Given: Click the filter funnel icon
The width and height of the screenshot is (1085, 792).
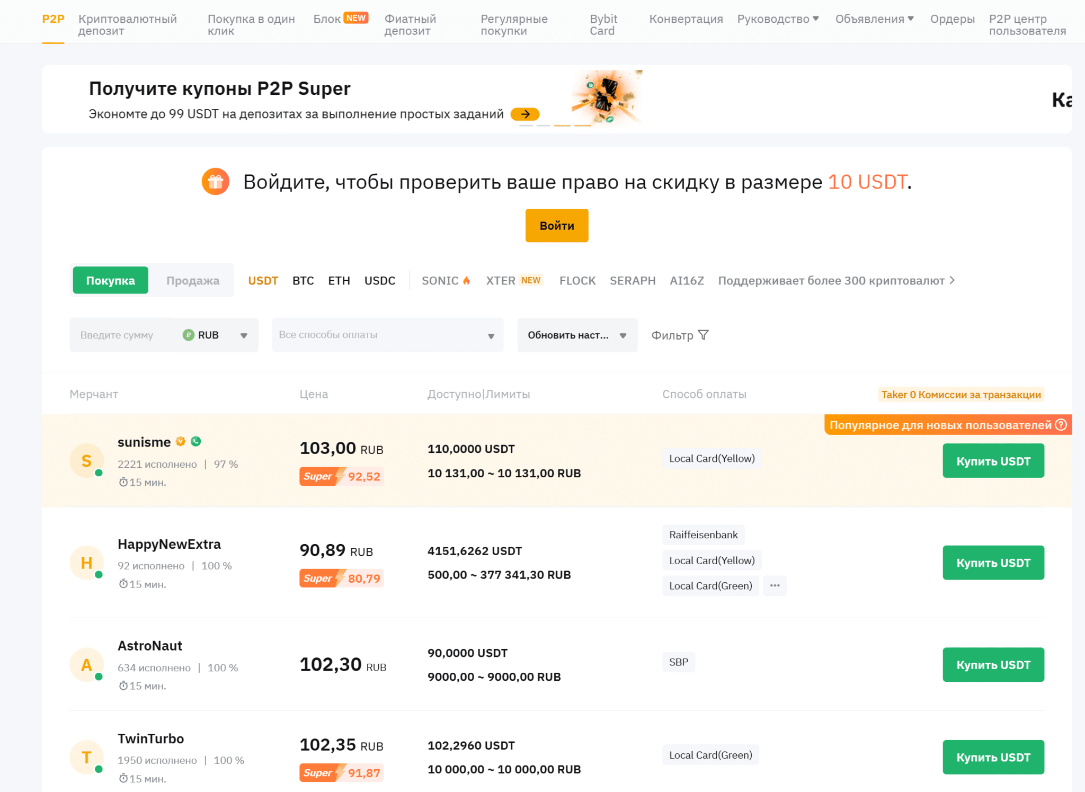Looking at the screenshot, I should pyautogui.click(x=703, y=335).
